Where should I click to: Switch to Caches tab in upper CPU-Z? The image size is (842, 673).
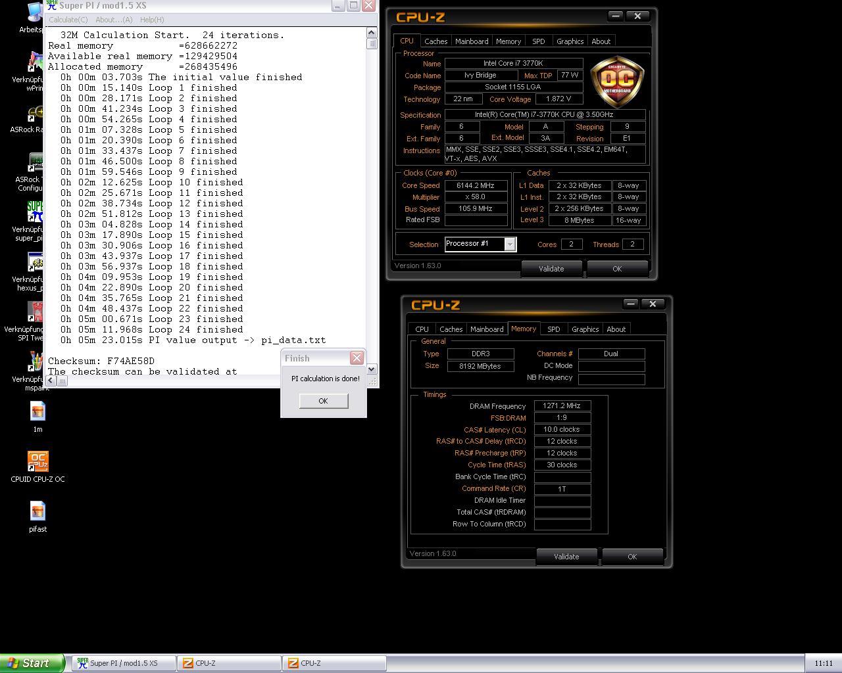point(435,41)
